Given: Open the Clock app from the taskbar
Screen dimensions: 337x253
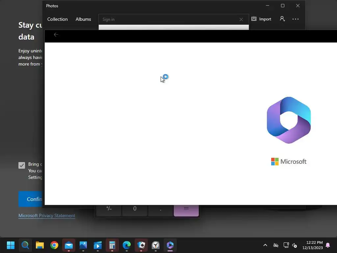Looking at the screenshot, I should pos(156,245).
